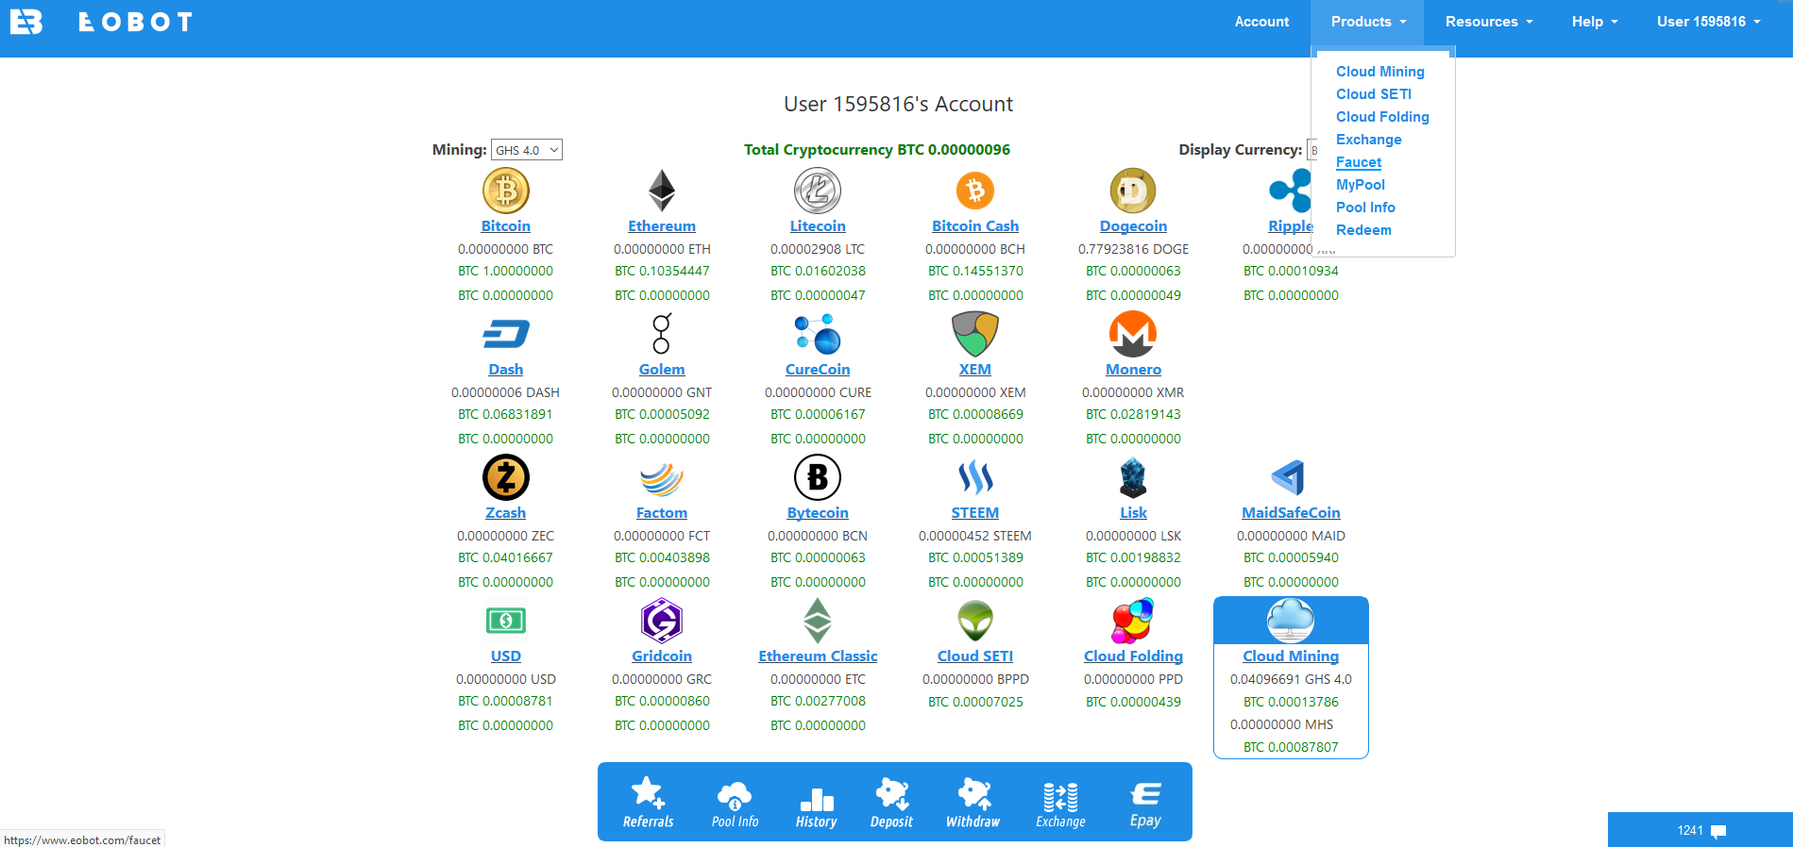Open the Ethereum Classic link
The height and width of the screenshot is (847, 1793).
[818, 656]
